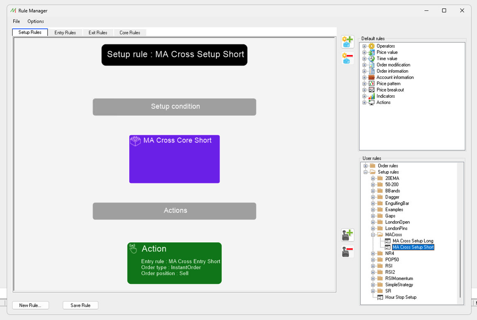477x320 pixels.
Task: Collapse the Setup rules folder
Action: pos(365,172)
